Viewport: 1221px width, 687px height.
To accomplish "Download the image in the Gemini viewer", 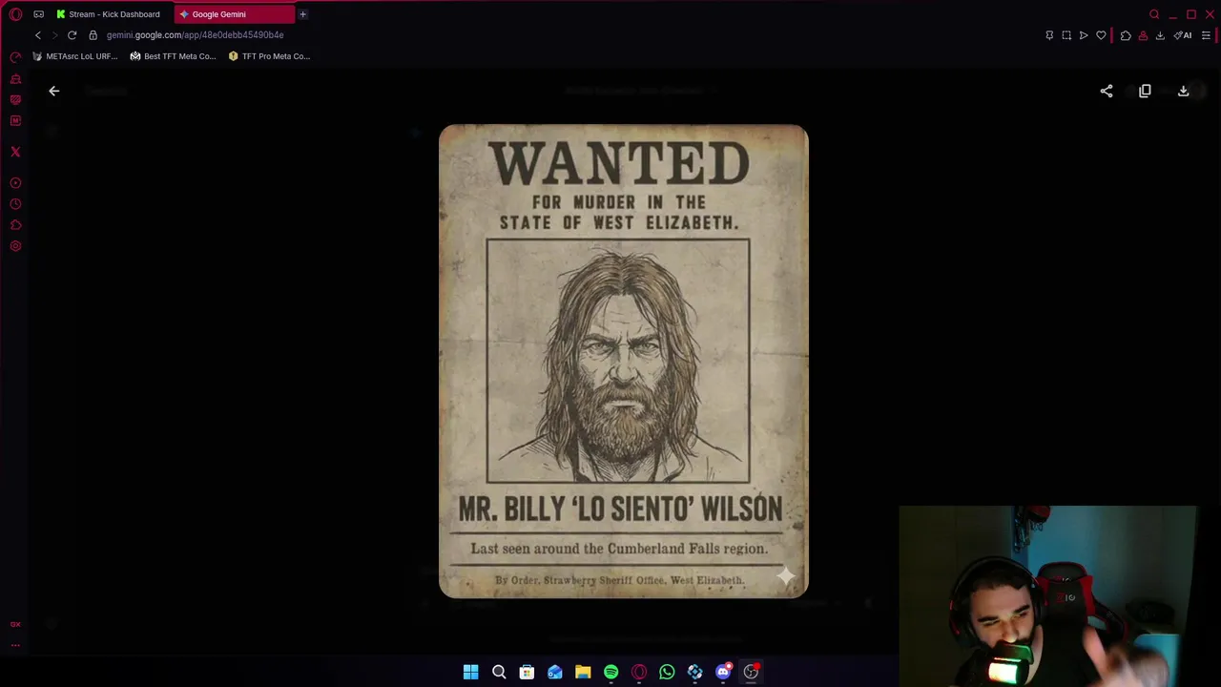I will [1184, 91].
